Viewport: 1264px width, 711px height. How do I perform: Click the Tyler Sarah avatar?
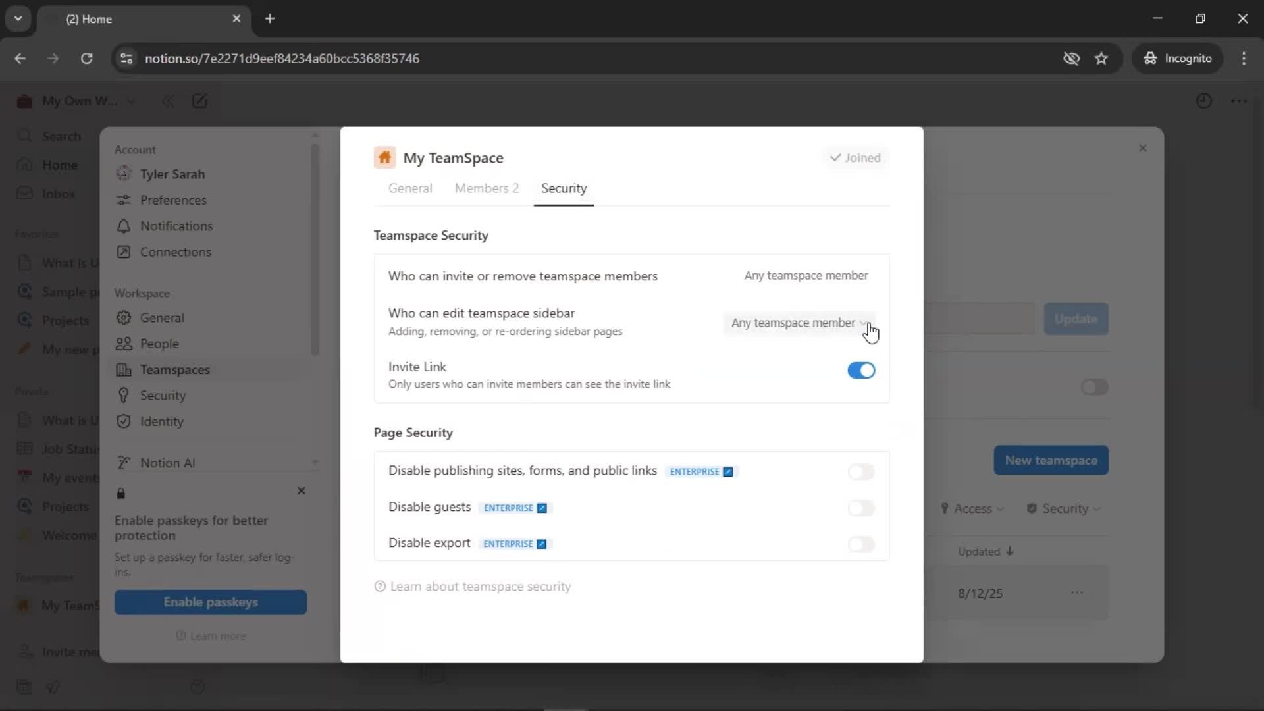123,174
